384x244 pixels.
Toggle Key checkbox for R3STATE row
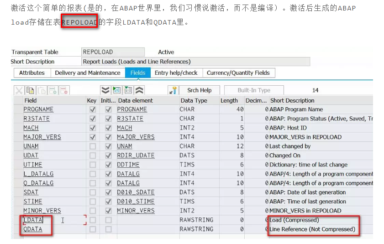[x=93, y=119]
